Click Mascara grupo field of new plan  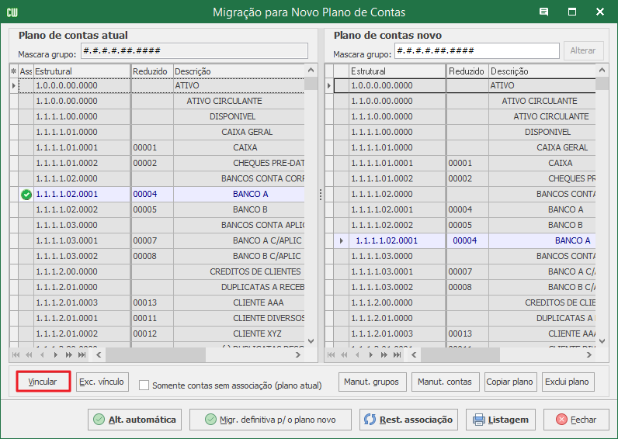pyautogui.click(x=477, y=50)
